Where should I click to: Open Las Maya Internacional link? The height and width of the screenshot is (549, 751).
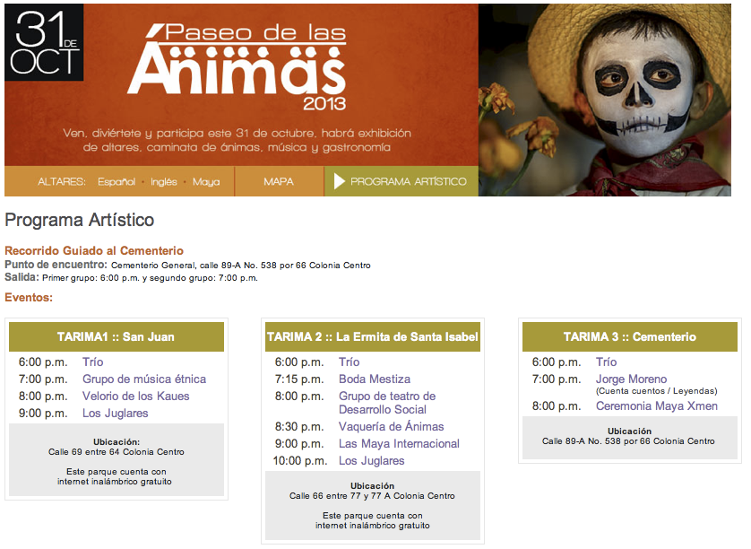point(399,444)
